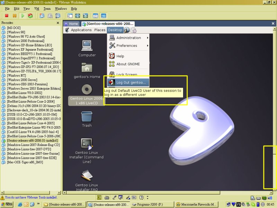Select the Gentoo-releases-x86-200... VM tab
Screen dimensions: 277x208
(108, 24)
